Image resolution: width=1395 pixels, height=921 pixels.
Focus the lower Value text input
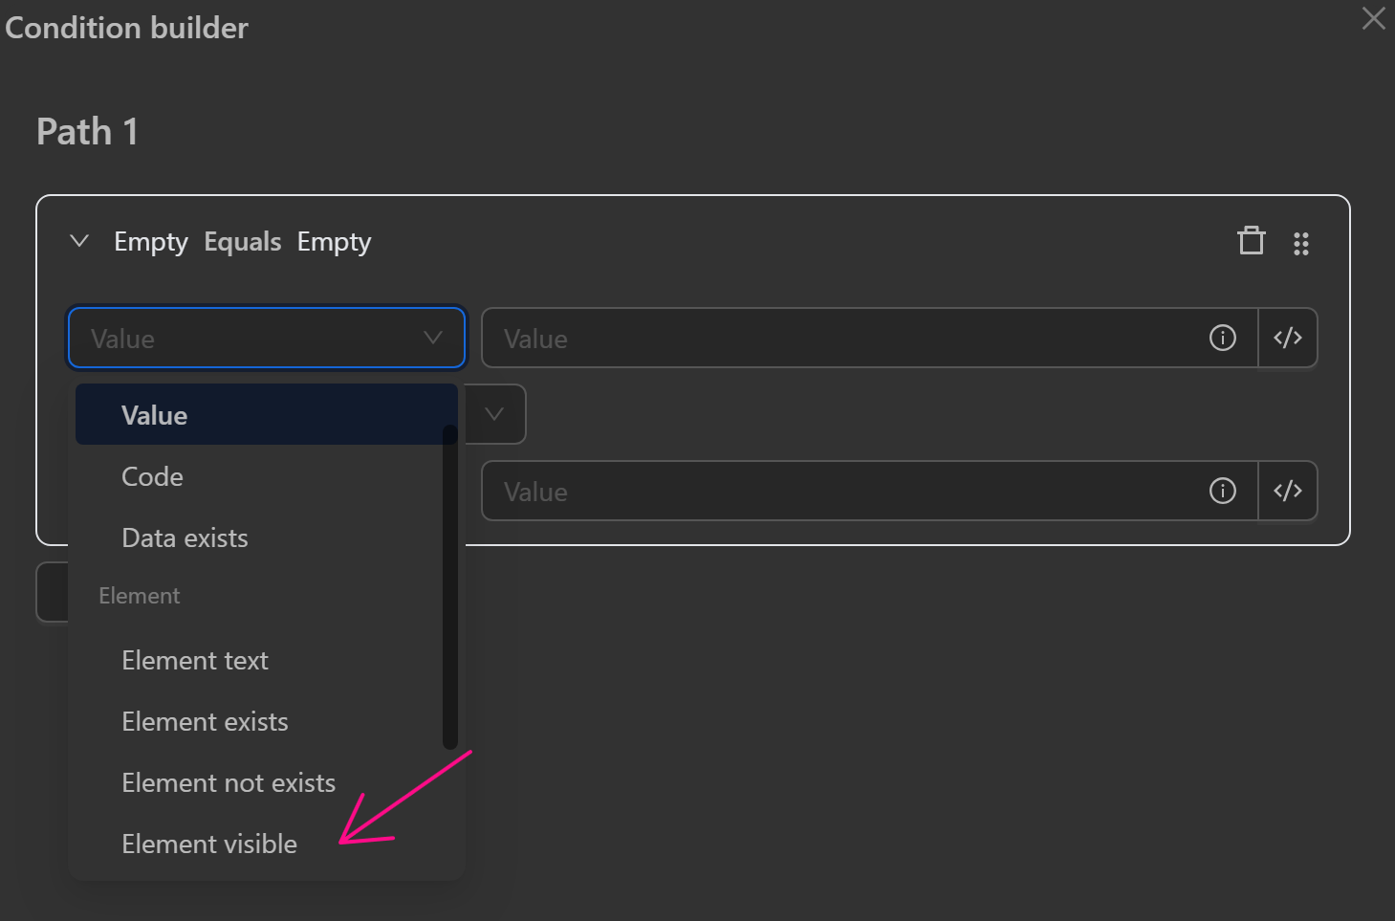click(x=841, y=491)
